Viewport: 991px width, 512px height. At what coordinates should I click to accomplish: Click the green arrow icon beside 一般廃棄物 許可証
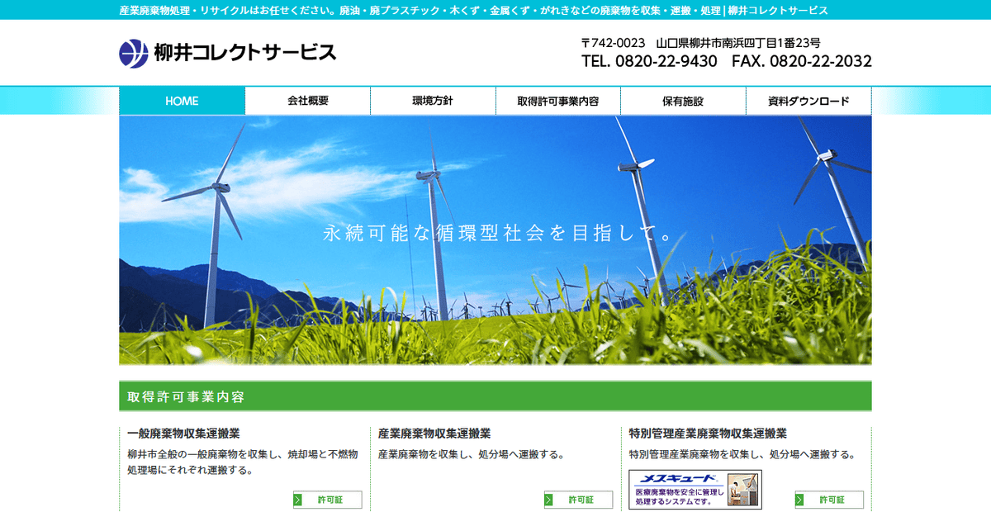(x=298, y=500)
